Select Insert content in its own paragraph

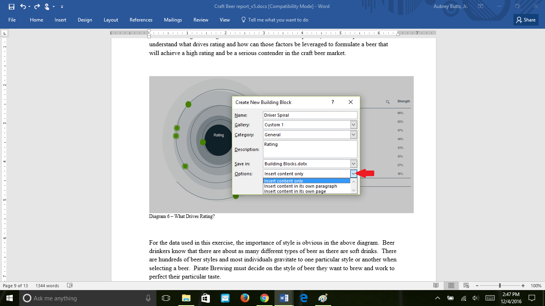(x=307, y=186)
